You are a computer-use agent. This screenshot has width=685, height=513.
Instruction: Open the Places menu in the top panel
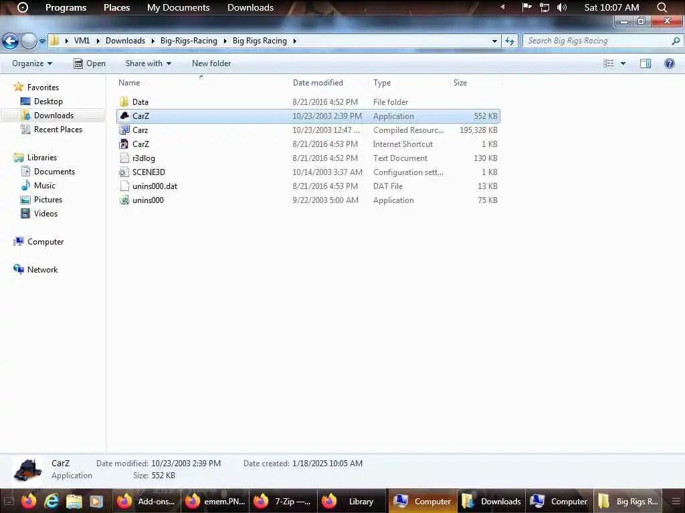point(116,7)
